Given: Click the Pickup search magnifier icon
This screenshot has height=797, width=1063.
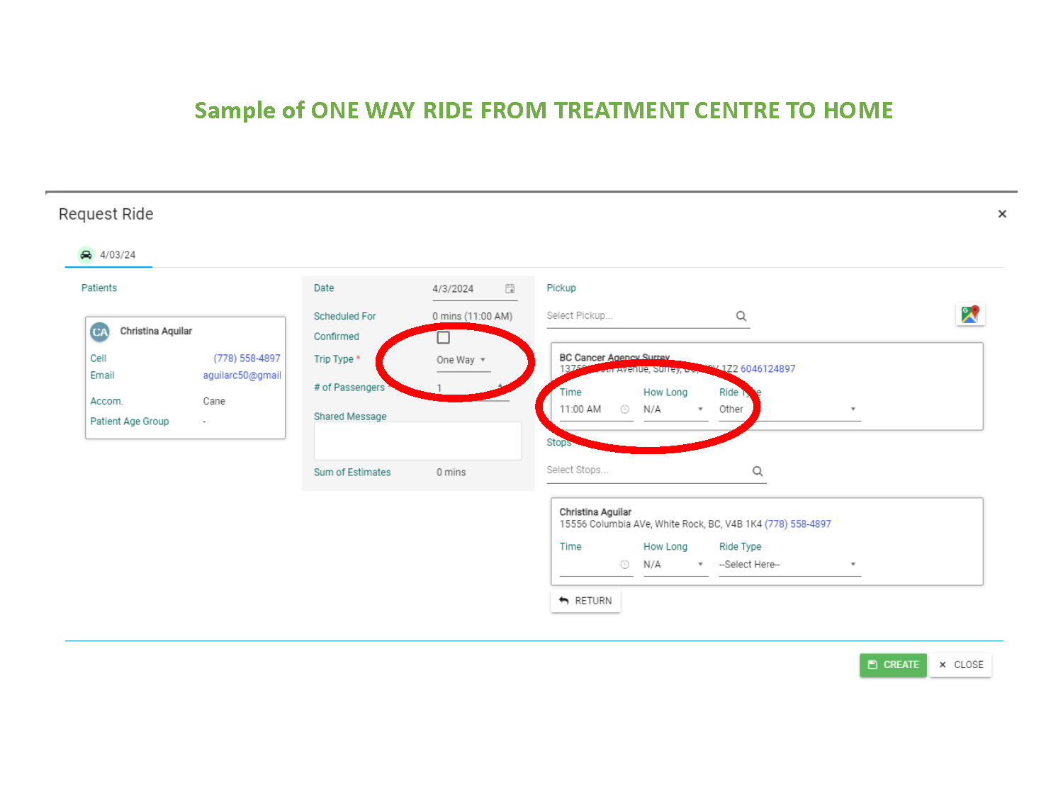Looking at the screenshot, I should [741, 316].
